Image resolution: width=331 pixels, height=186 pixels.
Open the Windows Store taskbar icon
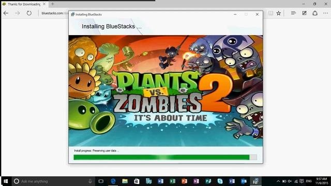tap(137, 181)
